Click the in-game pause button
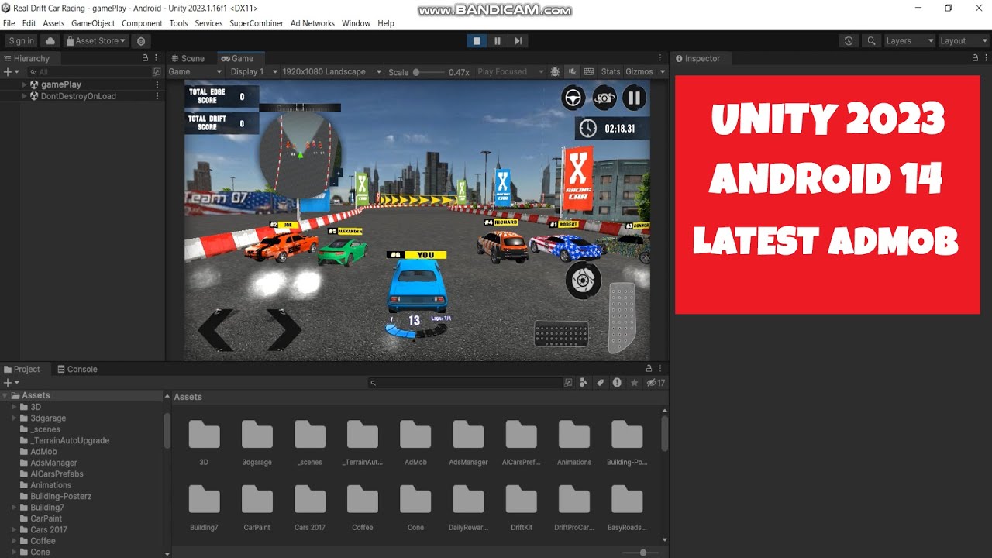The width and height of the screenshot is (992, 558). tap(635, 98)
